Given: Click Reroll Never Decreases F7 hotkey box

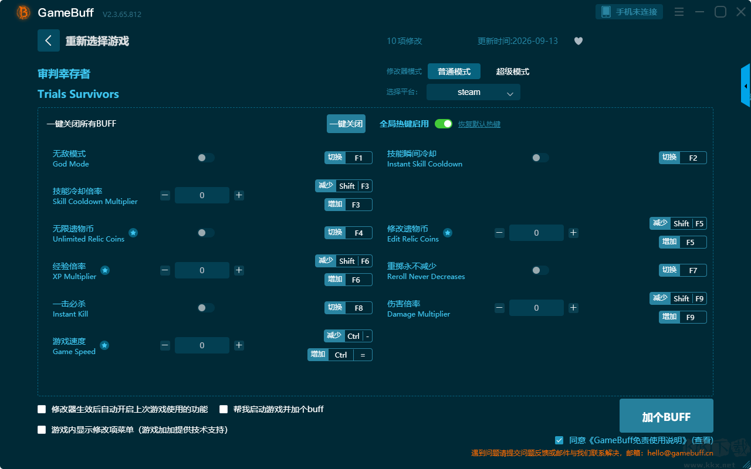Looking at the screenshot, I should click(683, 270).
